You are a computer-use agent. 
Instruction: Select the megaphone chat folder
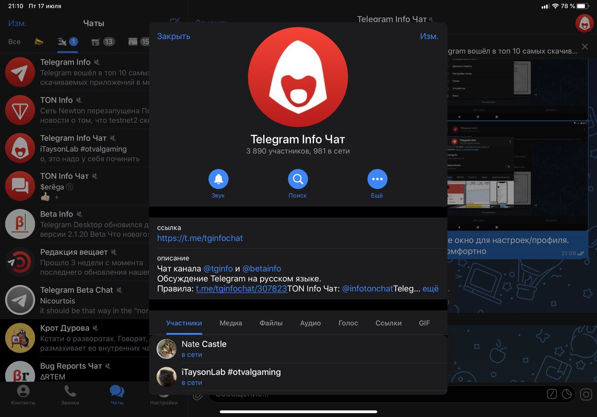pos(39,42)
